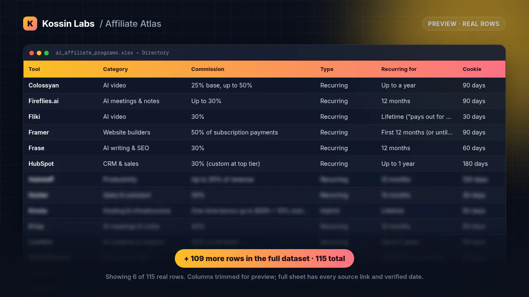Click HubSpot's 180 days cookie cell

[x=475, y=164]
